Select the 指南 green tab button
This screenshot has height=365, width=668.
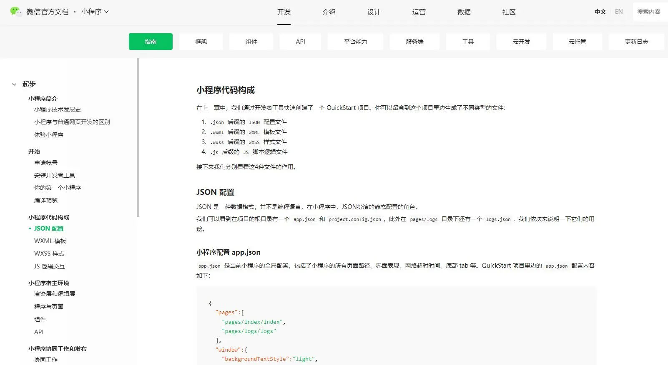151,42
